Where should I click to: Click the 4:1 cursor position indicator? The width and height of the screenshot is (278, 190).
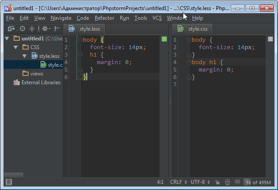[x=160, y=182]
